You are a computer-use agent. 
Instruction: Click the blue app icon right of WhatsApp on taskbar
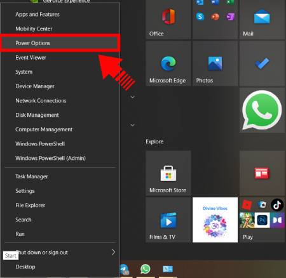click(x=168, y=269)
